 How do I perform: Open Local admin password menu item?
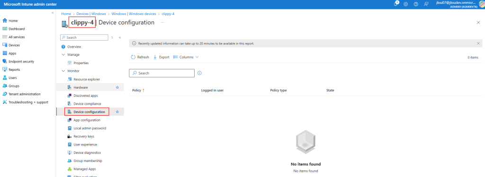coord(90,128)
